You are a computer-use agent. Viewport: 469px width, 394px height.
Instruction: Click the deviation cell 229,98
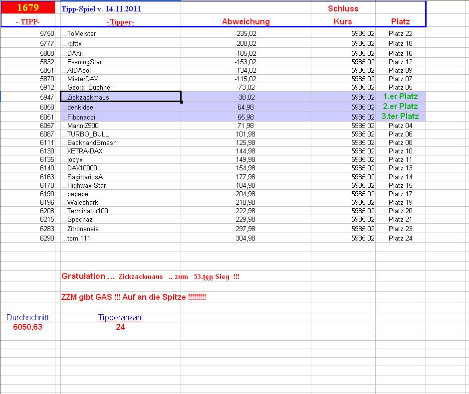click(x=246, y=219)
